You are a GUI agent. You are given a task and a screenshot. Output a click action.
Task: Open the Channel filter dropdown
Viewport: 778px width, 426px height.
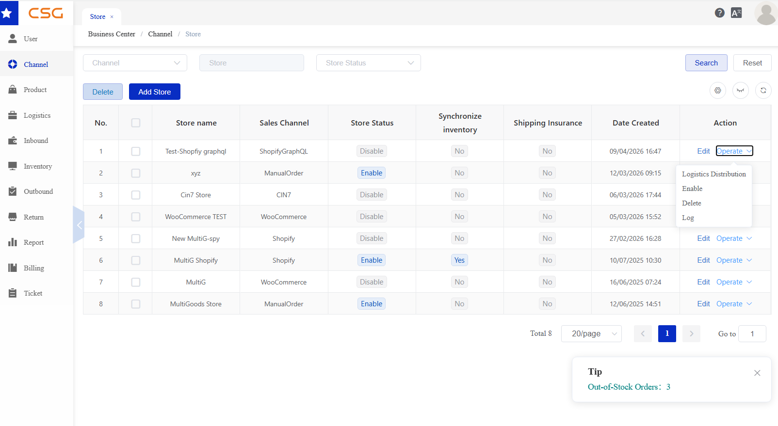[x=135, y=63]
